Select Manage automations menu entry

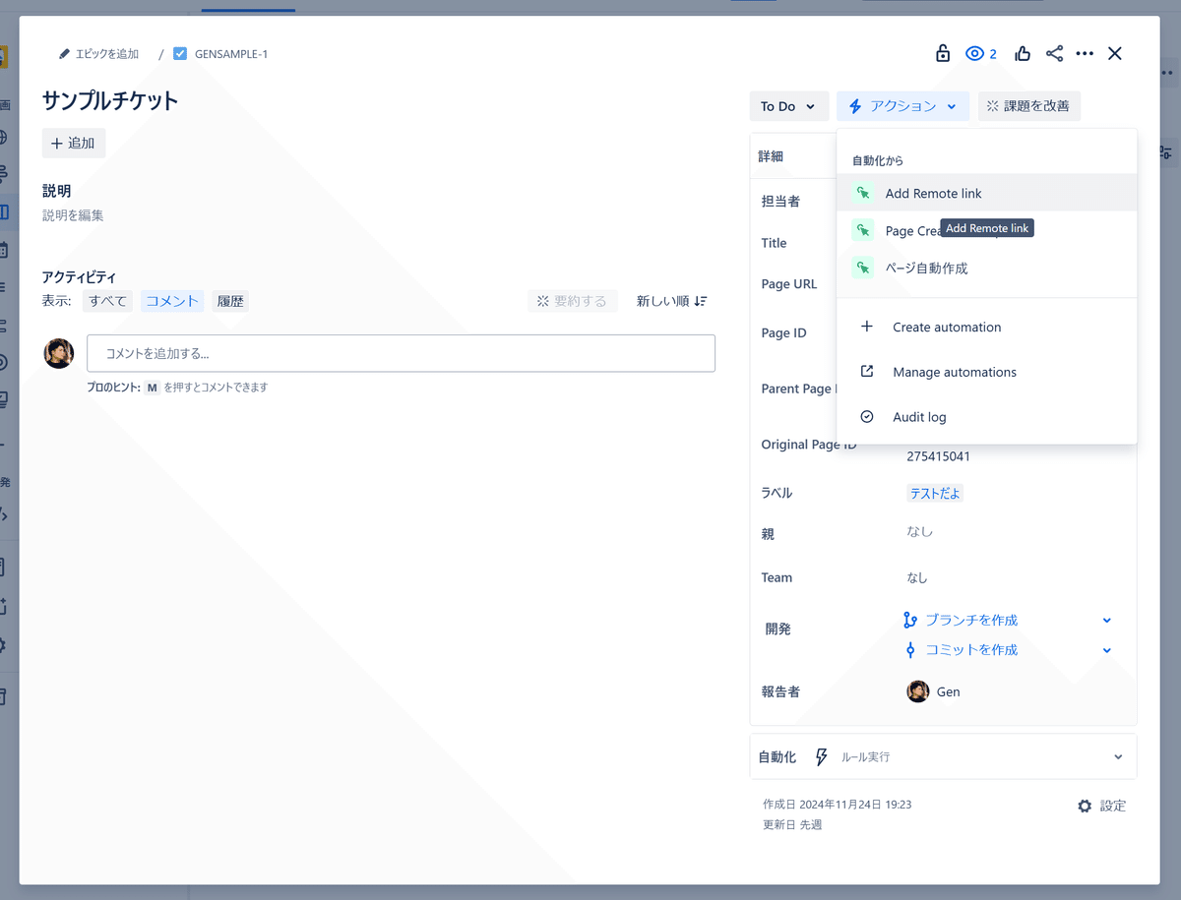tap(987, 372)
